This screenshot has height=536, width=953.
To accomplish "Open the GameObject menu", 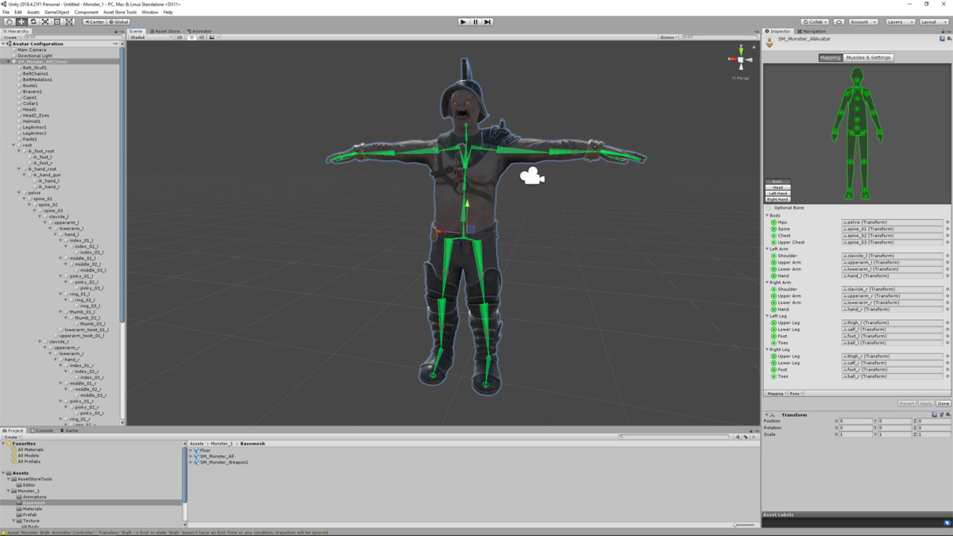I will [56, 13].
